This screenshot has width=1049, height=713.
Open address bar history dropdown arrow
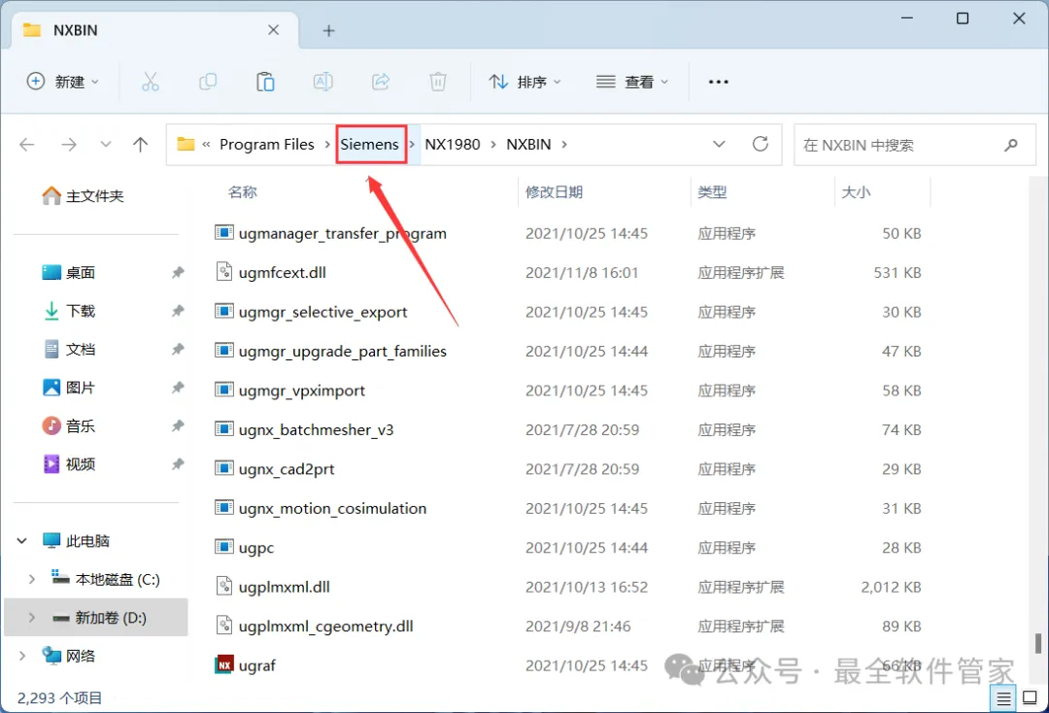(719, 145)
